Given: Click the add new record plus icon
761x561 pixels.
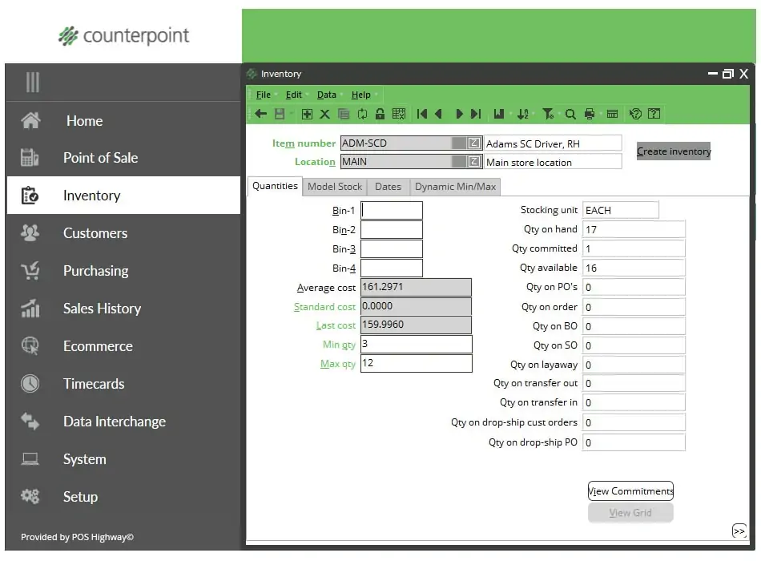Looking at the screenshot, I should (x=307, y=115).
